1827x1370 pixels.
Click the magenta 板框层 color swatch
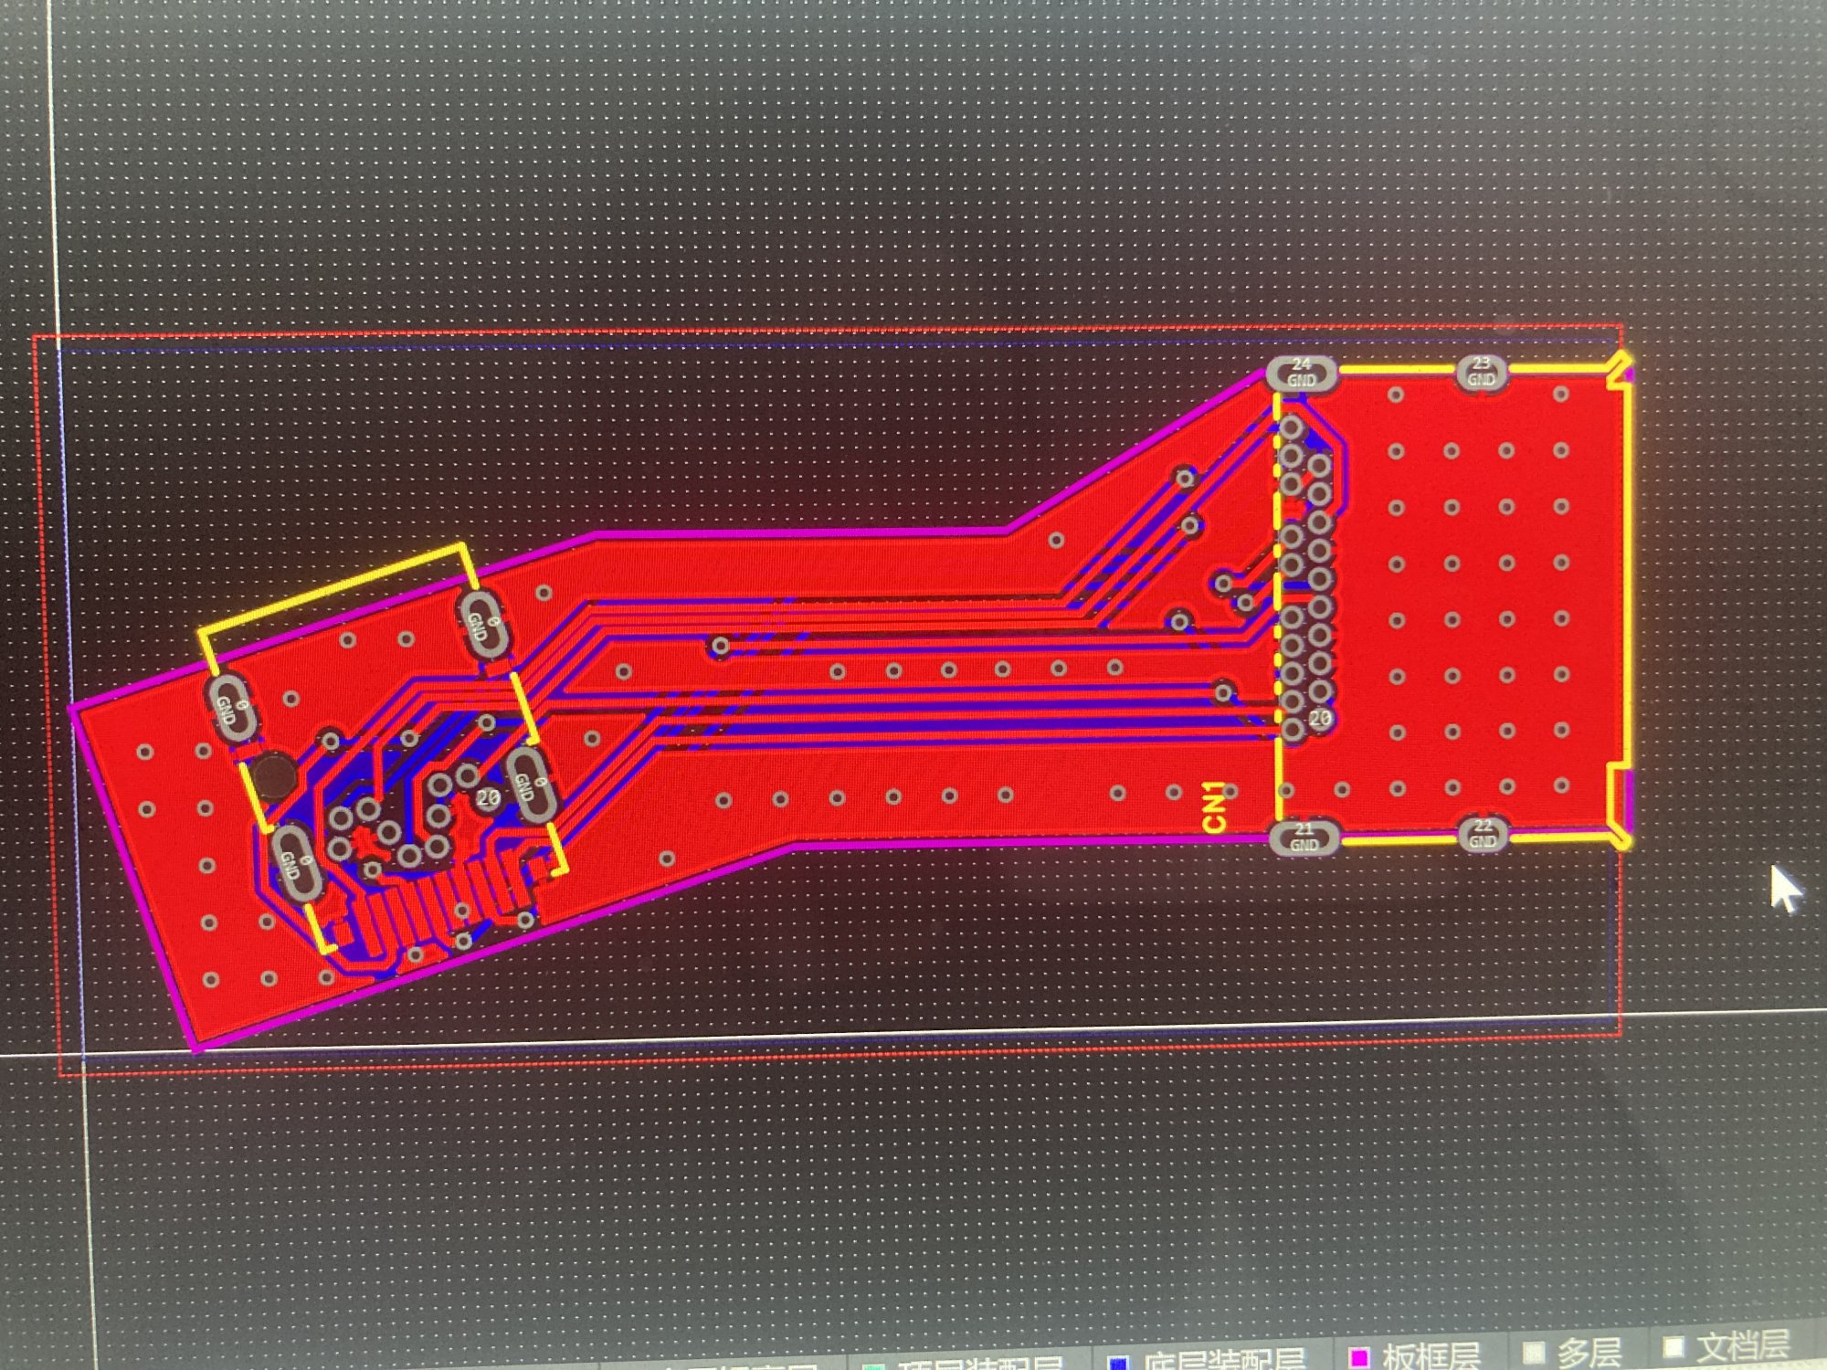1359,1358
